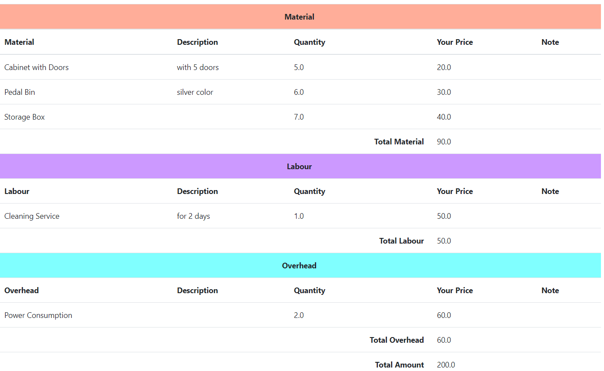Click the "with 5 doors" description cell
This screenshot has width=604, height=371.
point(198,67)
